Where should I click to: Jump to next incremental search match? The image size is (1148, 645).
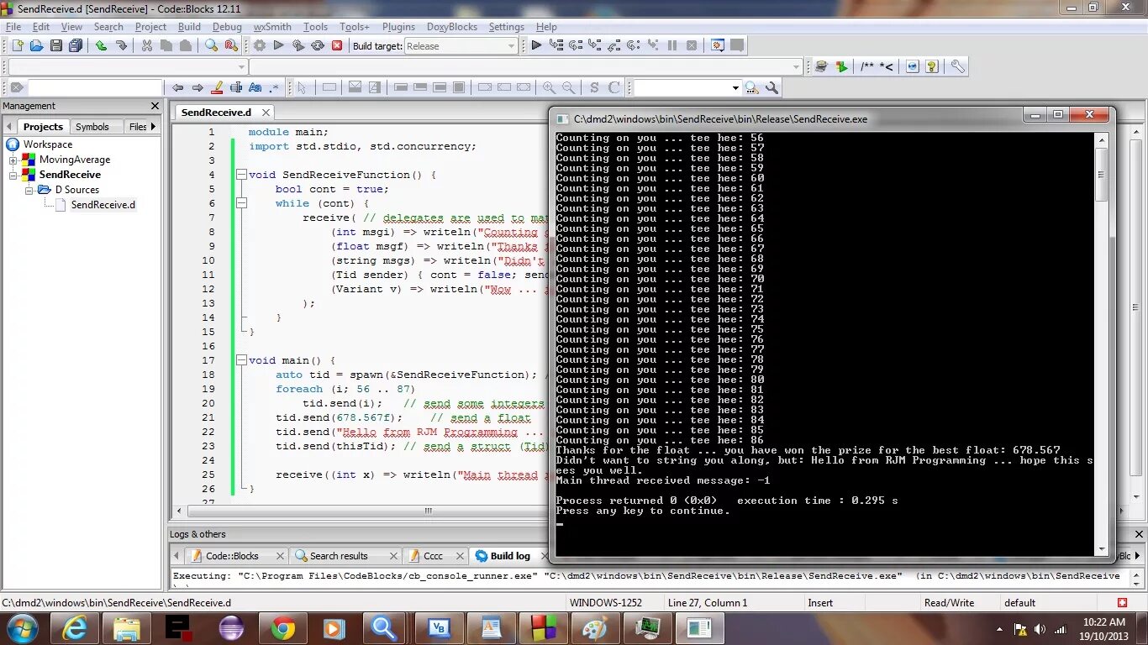(x=197, y=87)
